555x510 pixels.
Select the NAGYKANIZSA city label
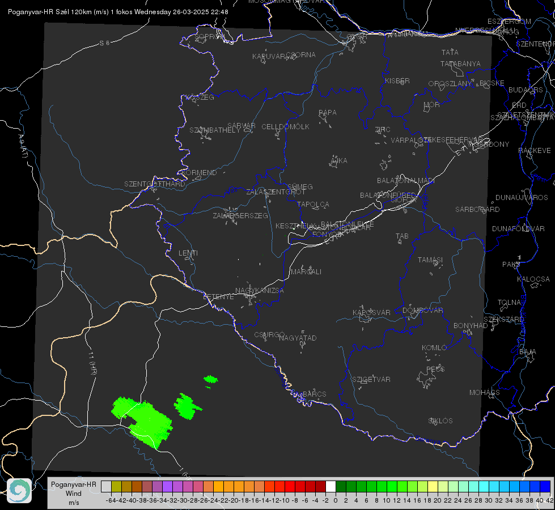click(260, 291)
